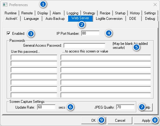
Task: Open the Logging tab
Action: tap(72, 13)
